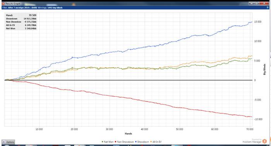Click the 50 000 x-axis tick label
Image resolution: width=271 pixels, height=146 pixels.
coord(179,129)
